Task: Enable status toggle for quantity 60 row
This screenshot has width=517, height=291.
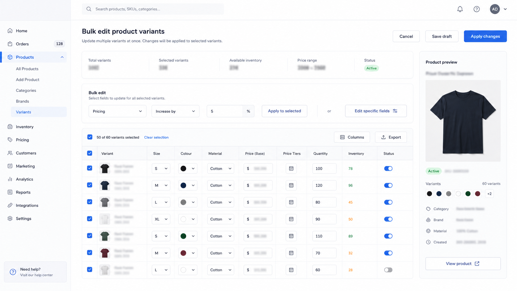Action: (x=388, y=270)
